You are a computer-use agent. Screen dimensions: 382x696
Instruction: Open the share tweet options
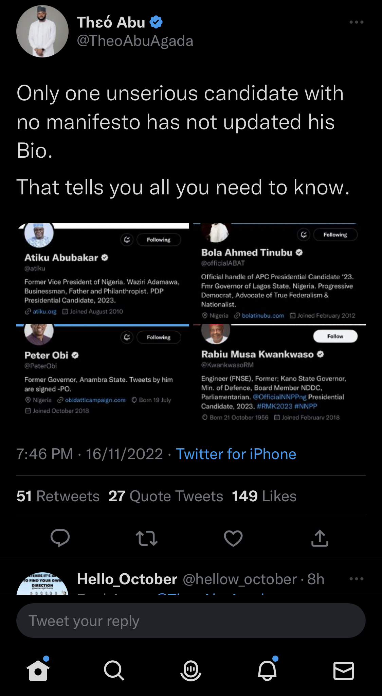(320, 538)
